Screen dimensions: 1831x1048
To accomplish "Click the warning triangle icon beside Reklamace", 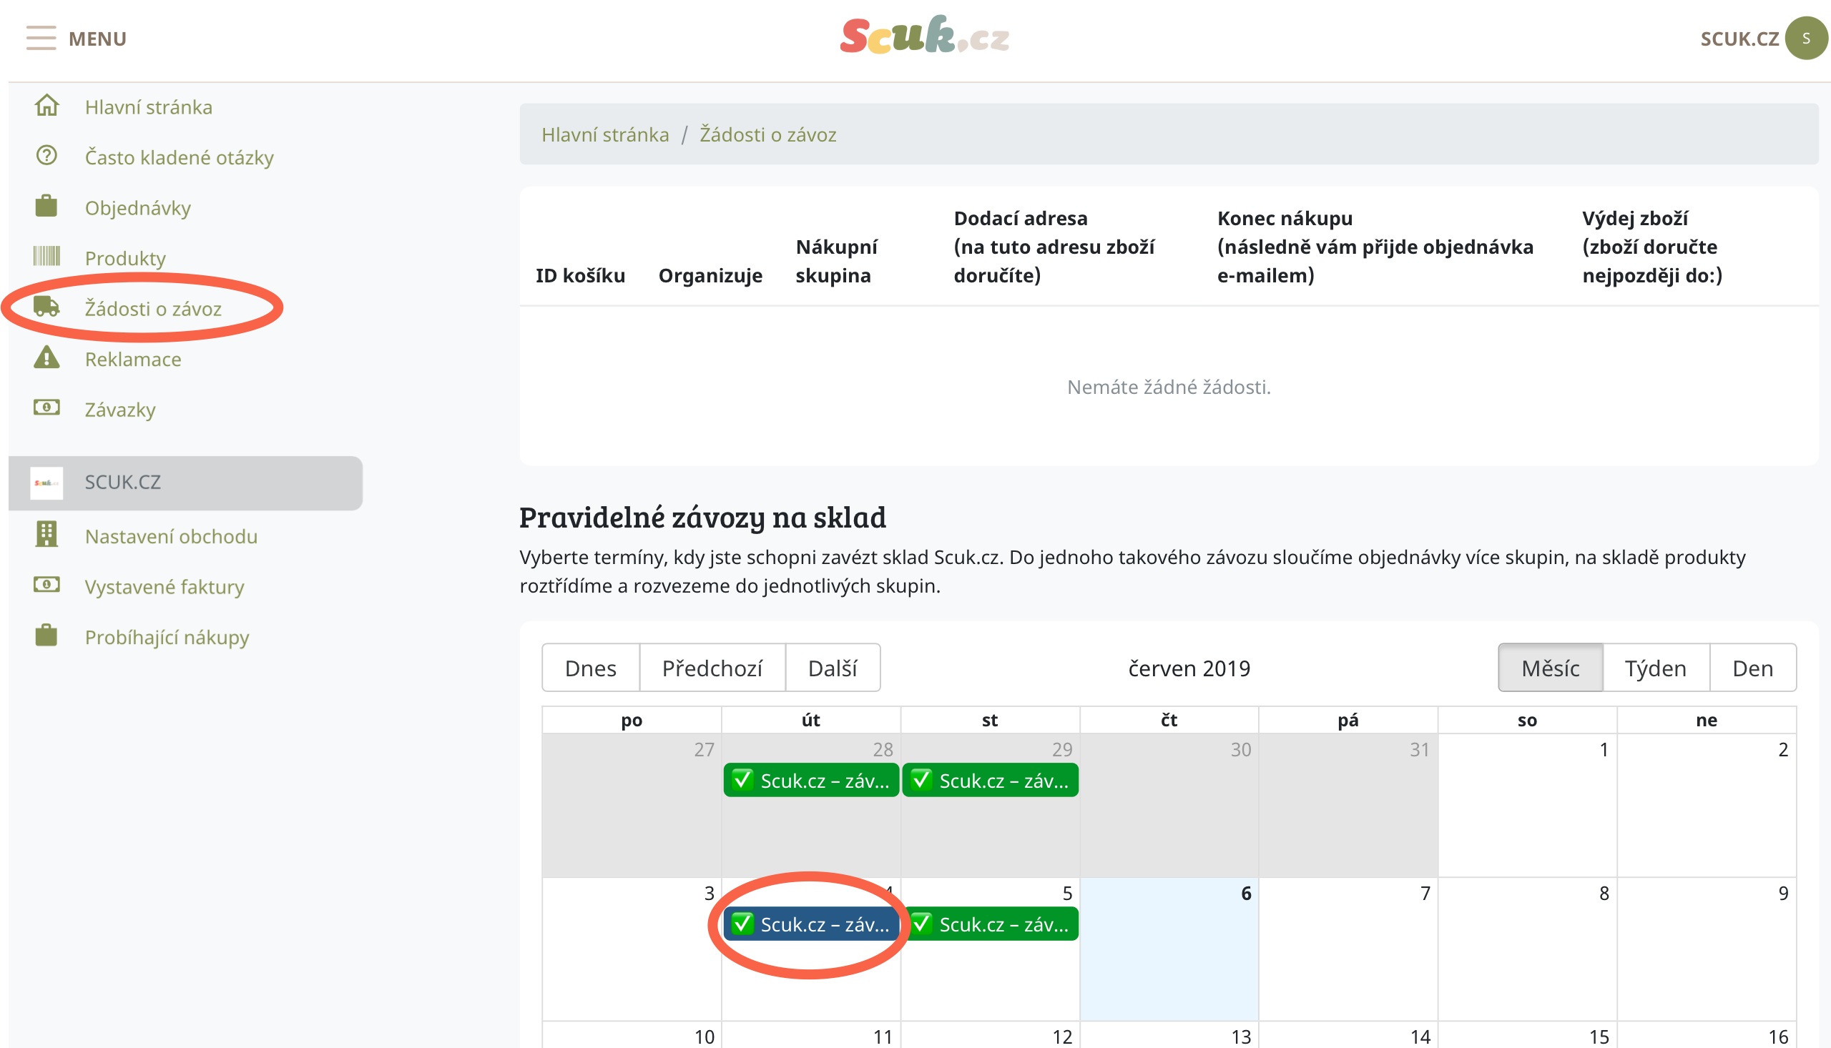I will [x=46, y=357].
